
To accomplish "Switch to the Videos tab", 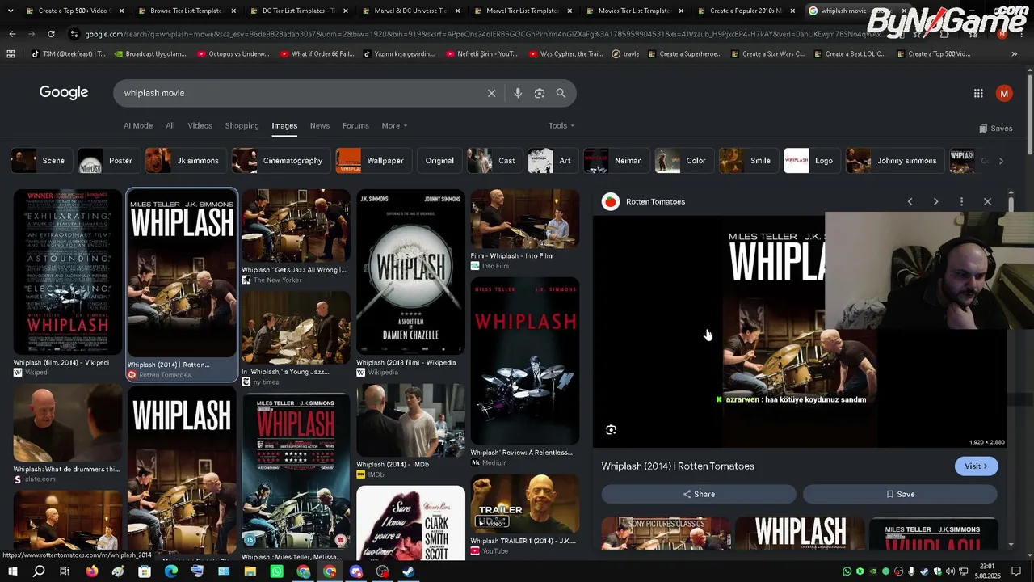I will point(200,125).
